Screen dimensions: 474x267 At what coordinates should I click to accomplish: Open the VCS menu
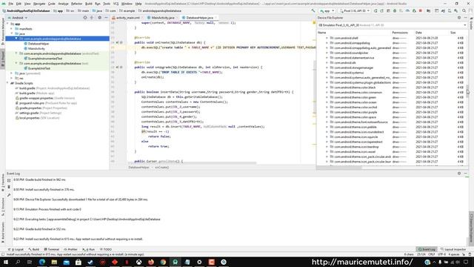pos(116,4)
